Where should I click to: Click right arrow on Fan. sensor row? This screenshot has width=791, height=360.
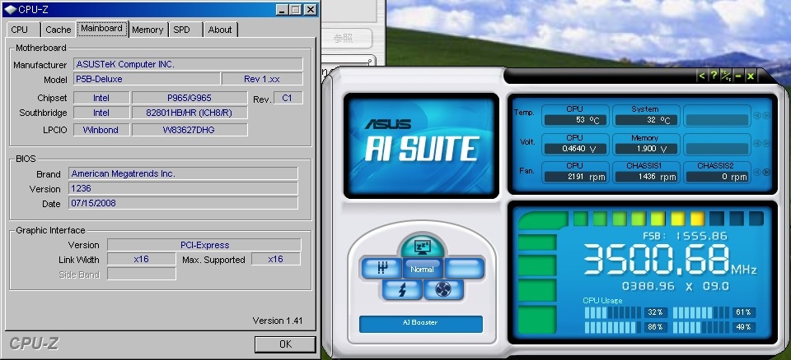(x=766, y=173)
